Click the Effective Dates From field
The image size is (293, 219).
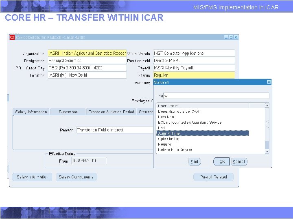tap(89, 161)
